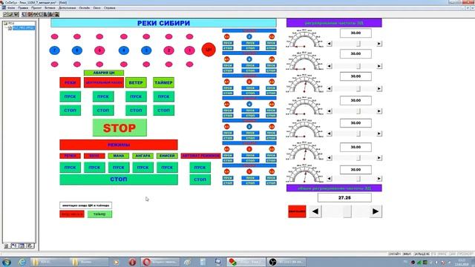Toggle the green таймер simulation button

[x=99, y=214]
